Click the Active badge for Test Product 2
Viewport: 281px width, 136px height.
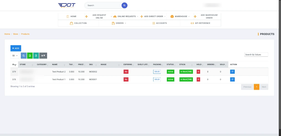[170, 72]
